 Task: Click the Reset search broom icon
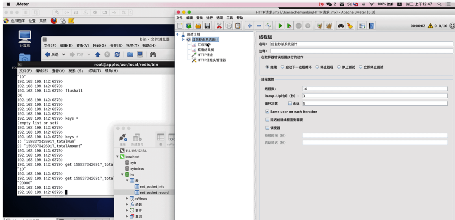350,26
